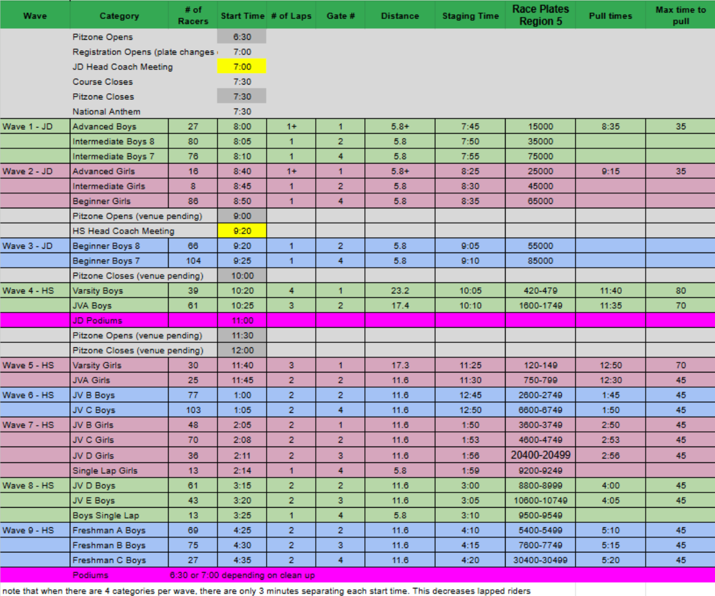715x596 pixels.
Task: Click race plates 2600-2749 cell
Action: pos(540,395)
